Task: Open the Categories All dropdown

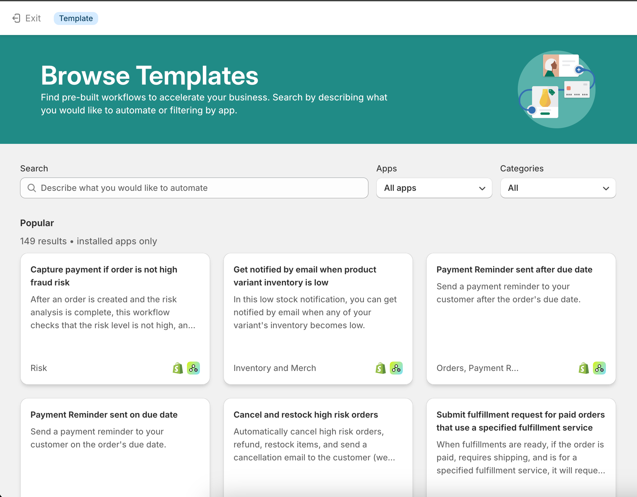Action: pos(558,188)
